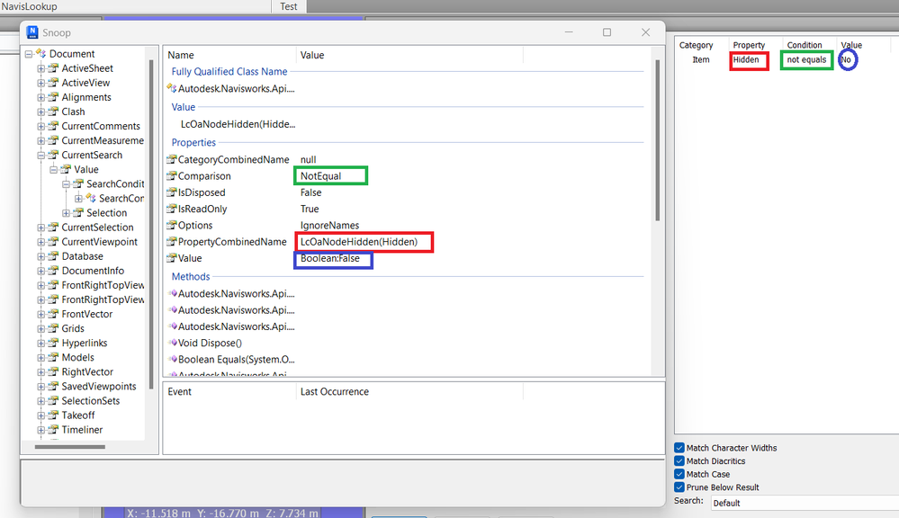
Task: Collapse the SearchCondit node
Action: click(66, 184)
